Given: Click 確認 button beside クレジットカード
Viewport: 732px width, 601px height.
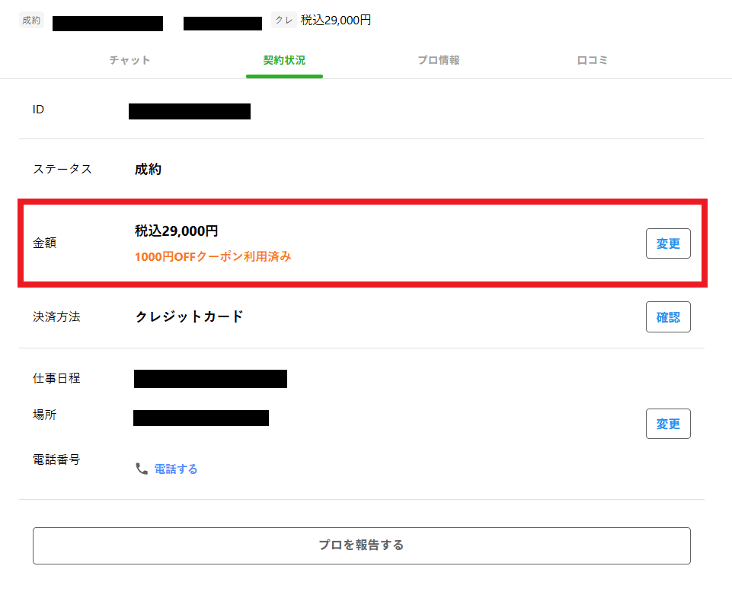Looking at the screenshot, I should [668, 317].
